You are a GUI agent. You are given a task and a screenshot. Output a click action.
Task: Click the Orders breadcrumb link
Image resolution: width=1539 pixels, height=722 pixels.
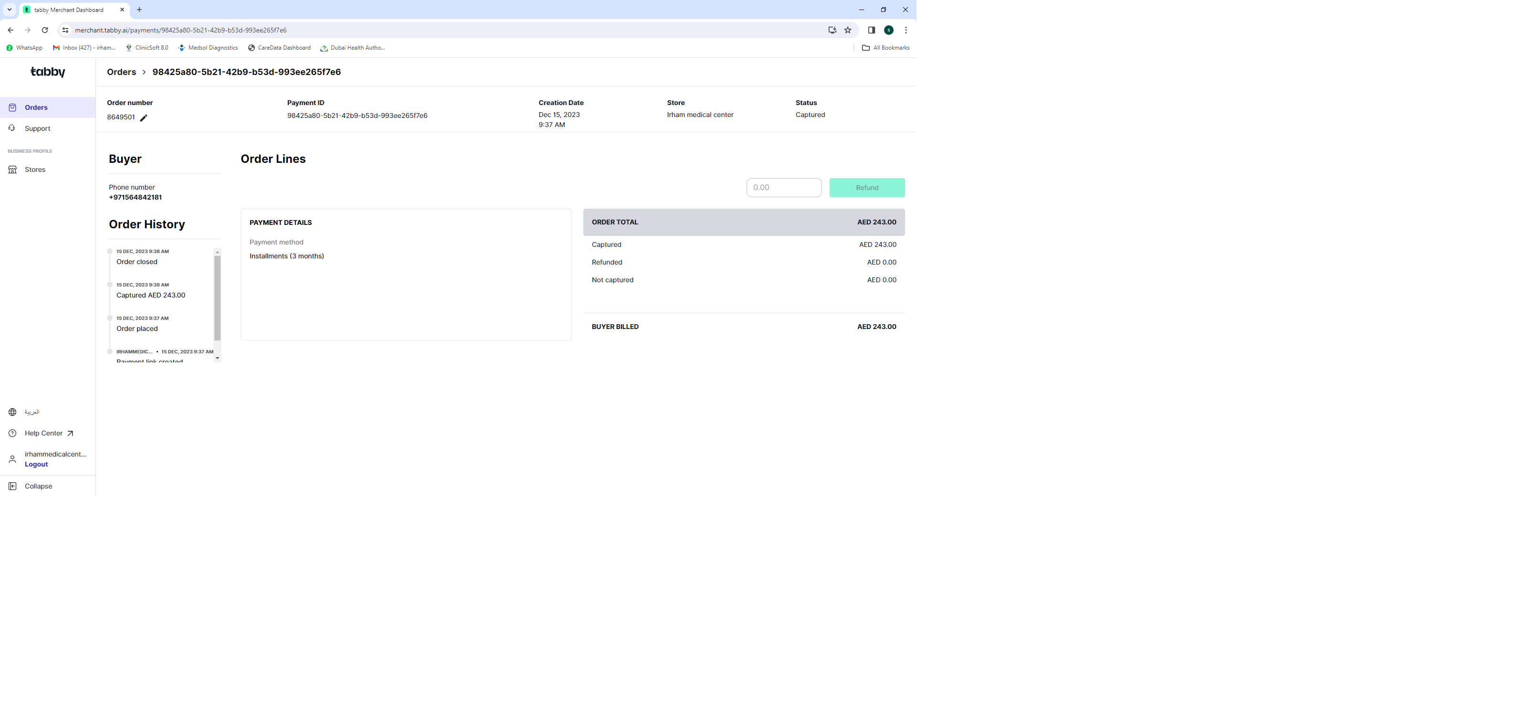coord(121,72)
